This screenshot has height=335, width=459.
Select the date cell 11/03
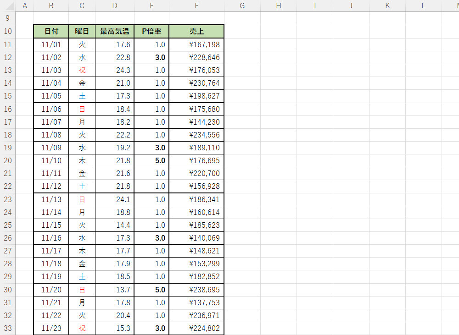point(51,70)
